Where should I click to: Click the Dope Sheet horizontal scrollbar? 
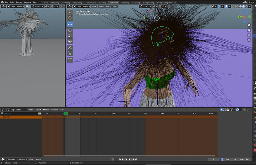tap(129, 156)
